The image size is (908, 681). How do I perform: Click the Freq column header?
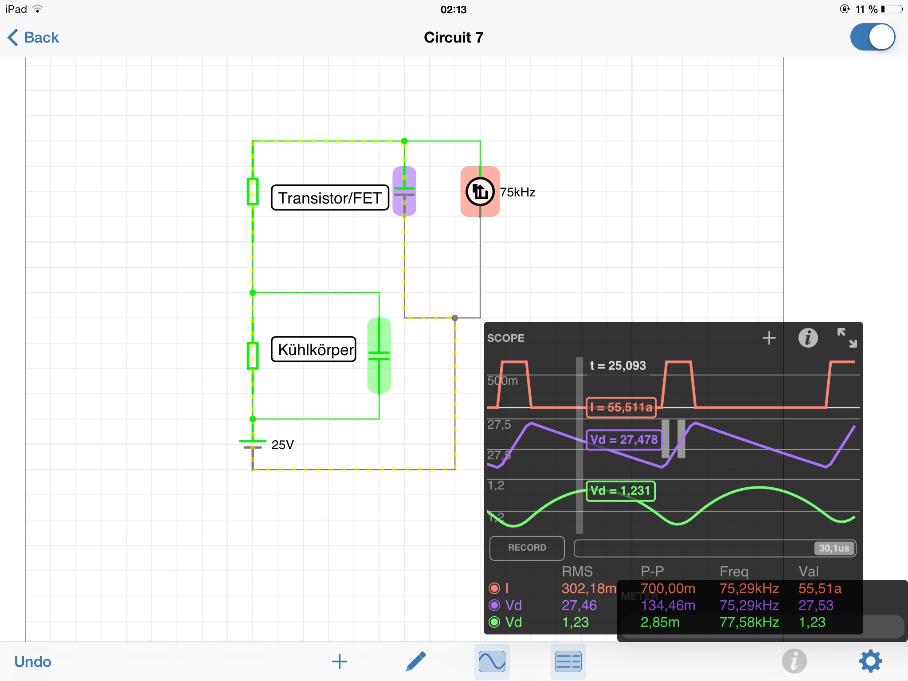click(x=734, y=571)
